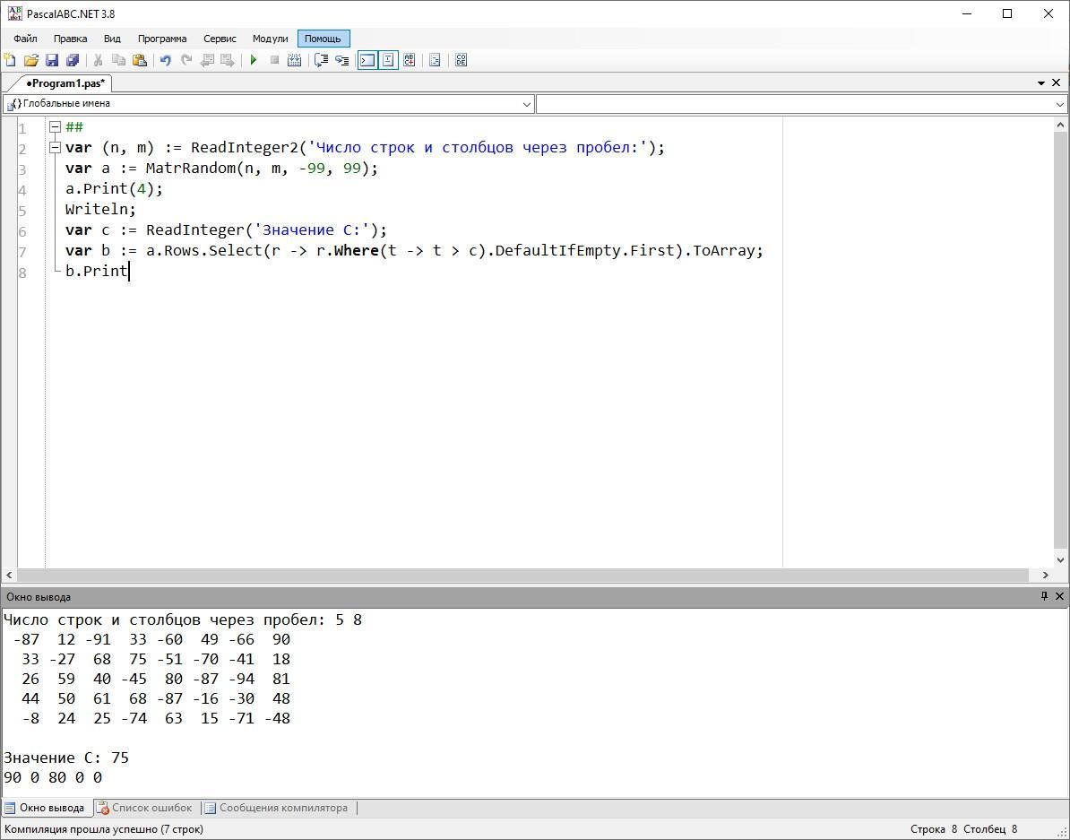Image resolution: width=1070 pixels, height=840 pixels.
Task: Pin the Окно вывода panel
Action: click(x=1044, y=596)
